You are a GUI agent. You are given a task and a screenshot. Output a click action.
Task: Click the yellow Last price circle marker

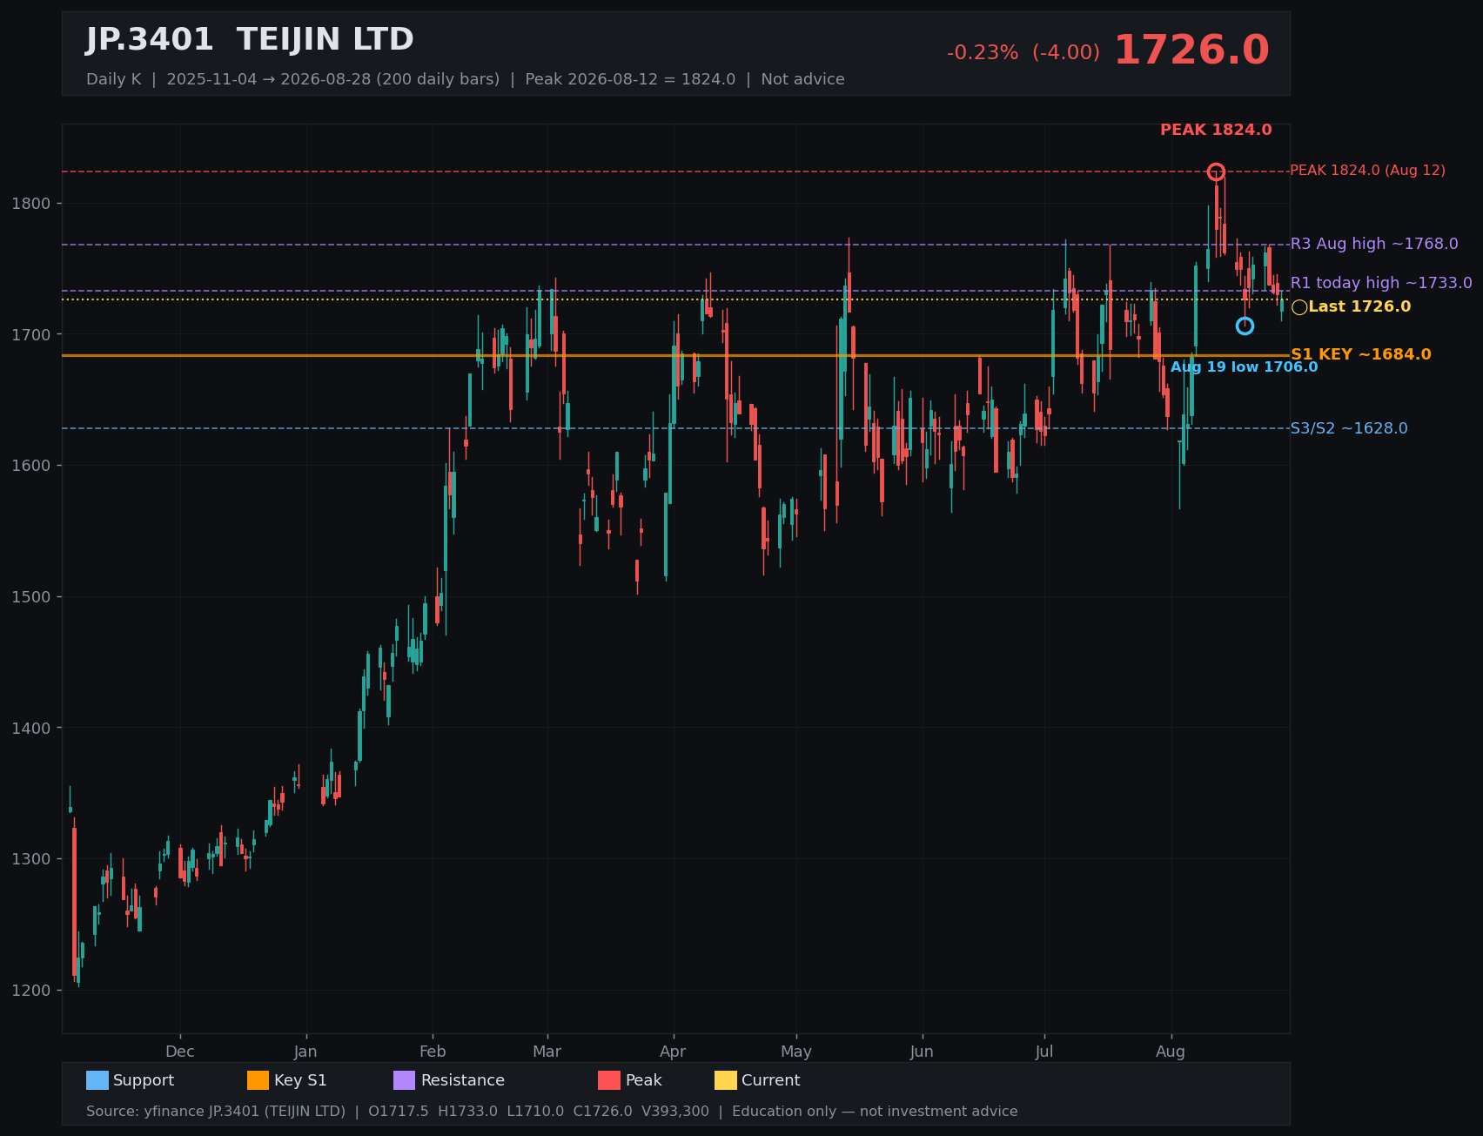(1299, 307)
